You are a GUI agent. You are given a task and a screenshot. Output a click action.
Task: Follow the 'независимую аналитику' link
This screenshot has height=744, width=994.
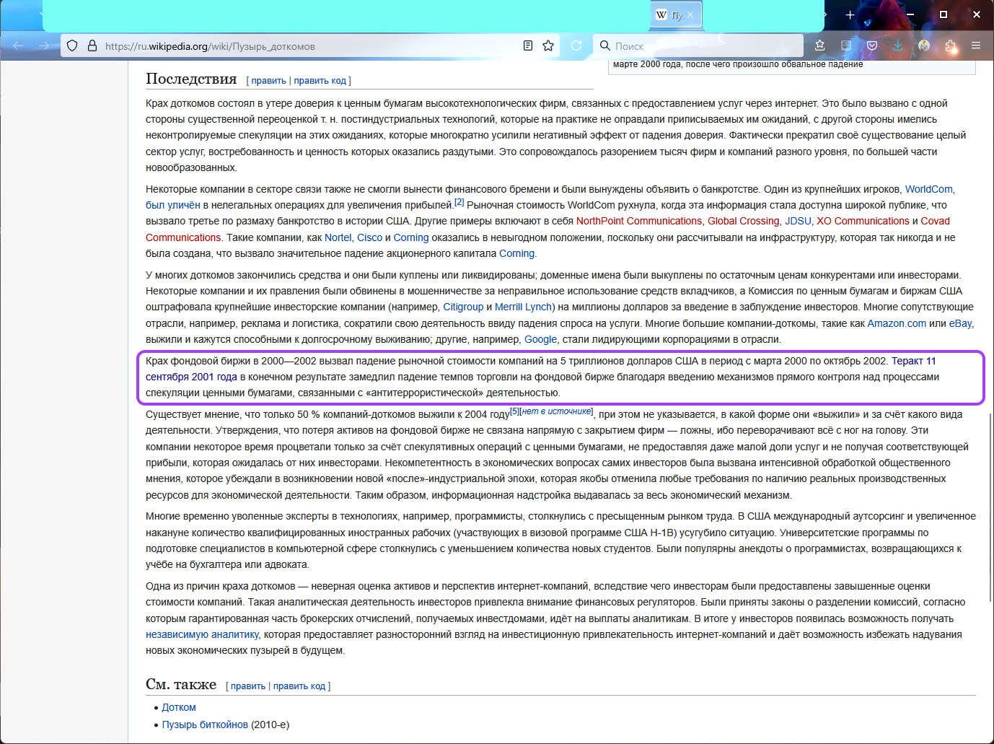(202, 634)
